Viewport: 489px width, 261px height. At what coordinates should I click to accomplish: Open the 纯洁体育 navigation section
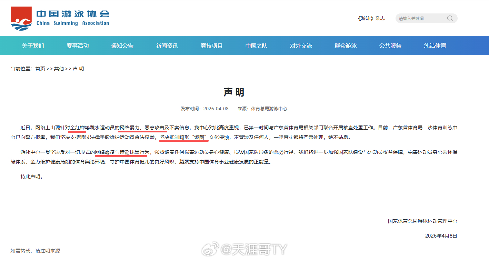435,45
